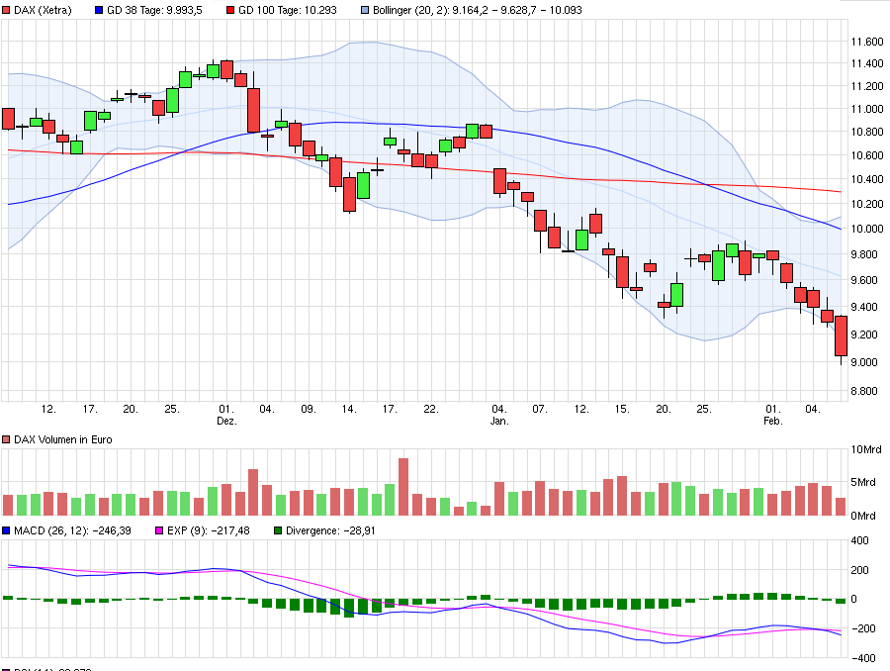Click the magenta EXP (9) legend swatch
This screenshot has width=890, height=671.
coord(159,530)
